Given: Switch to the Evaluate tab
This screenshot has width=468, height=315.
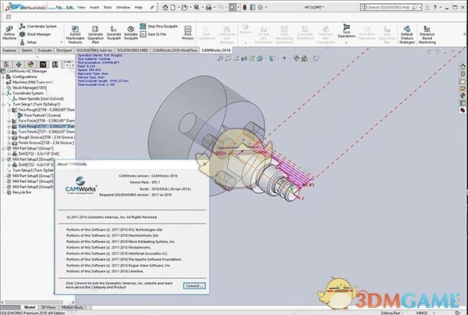Looking at the screenshot, I should [44, 50].
